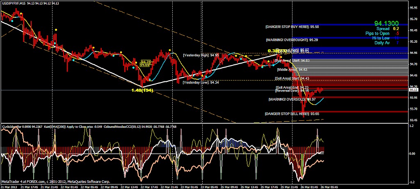Screen dimensions: 420x189
Task: Click the 95.20 price axis label
Action: [x=414, y=41]
